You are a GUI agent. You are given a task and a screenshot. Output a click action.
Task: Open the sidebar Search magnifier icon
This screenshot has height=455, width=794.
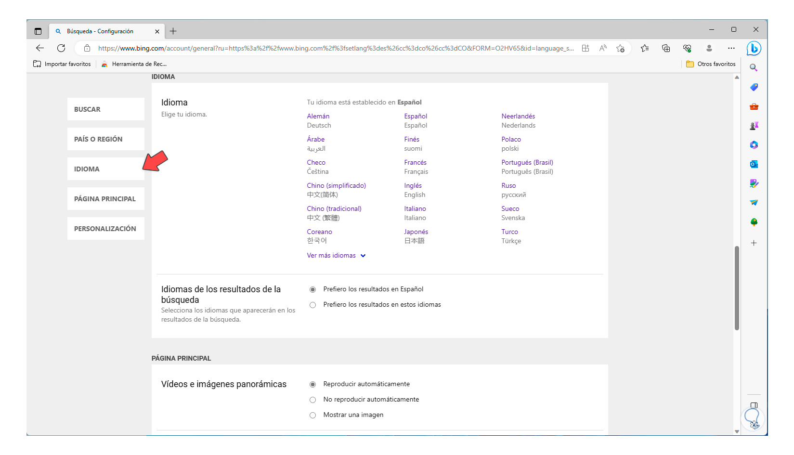pos(754,68)
